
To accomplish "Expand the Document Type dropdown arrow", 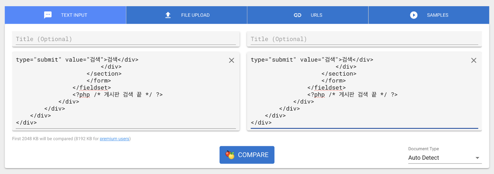I will click(x=477, y=158).
